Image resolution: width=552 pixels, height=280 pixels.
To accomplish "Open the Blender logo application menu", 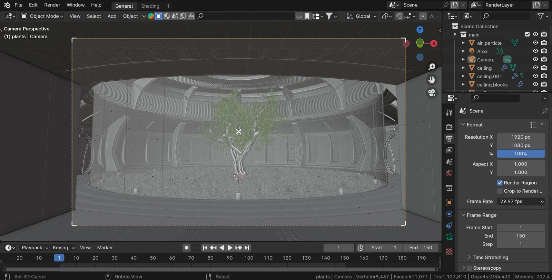I will [7, 5].
